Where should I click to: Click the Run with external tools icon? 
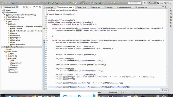click(56, 3)
